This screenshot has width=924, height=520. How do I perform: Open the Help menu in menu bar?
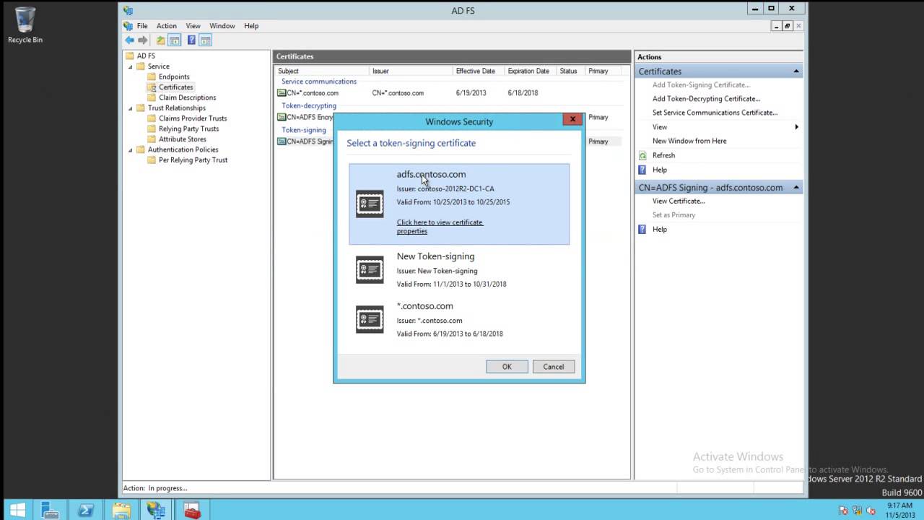point(251,26)
